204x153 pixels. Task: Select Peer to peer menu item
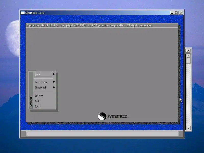(42, 82)
